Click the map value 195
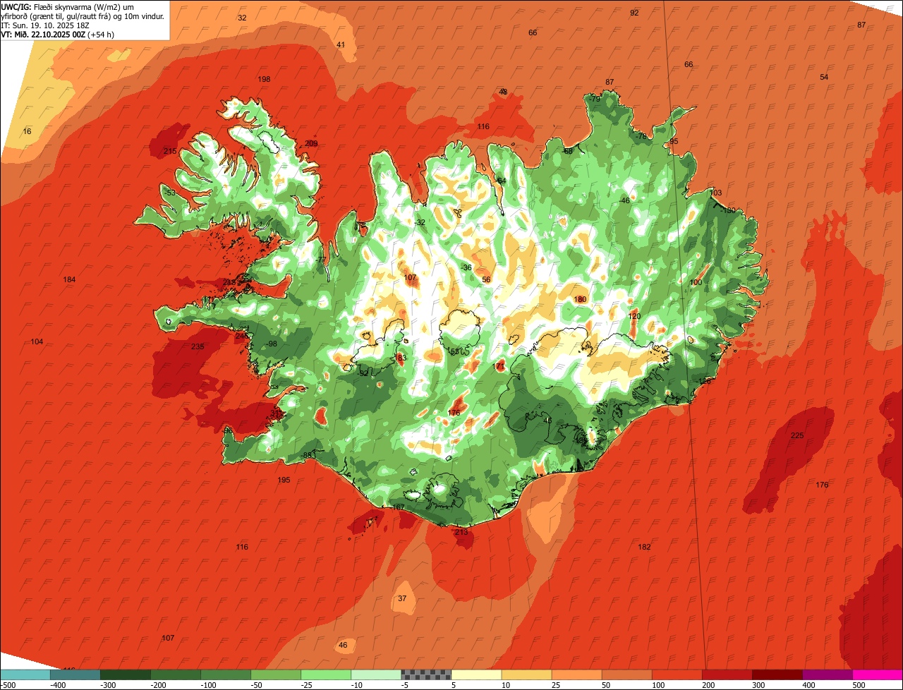 click(x=284, y=480)
